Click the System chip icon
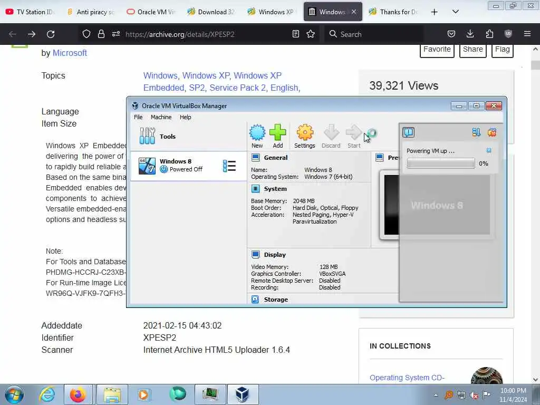This screenshot has width=540, height=405. pos(256,189)
